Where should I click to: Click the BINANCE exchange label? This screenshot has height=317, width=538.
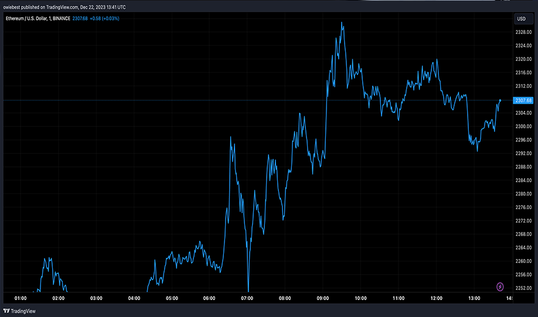(62, 19)
